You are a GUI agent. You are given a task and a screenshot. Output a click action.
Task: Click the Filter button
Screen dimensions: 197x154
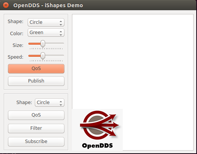(36, 128)
